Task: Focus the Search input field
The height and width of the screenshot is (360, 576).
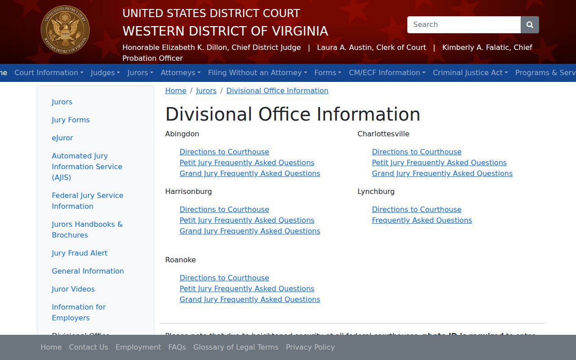Action: 464,25
